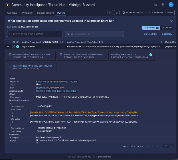This screenshot has height=160, width=178.
Task: Click Actor Object Id 637a4c11 value
Action: 57,82
